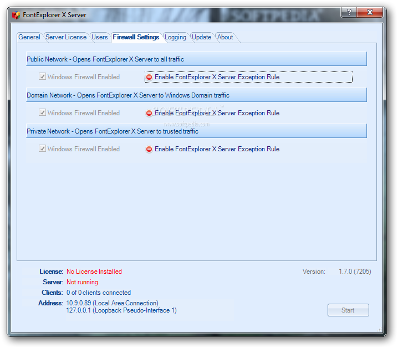398x348 pixels.
Task: Click the Private Network section header
Action: [x=196, y=131]
